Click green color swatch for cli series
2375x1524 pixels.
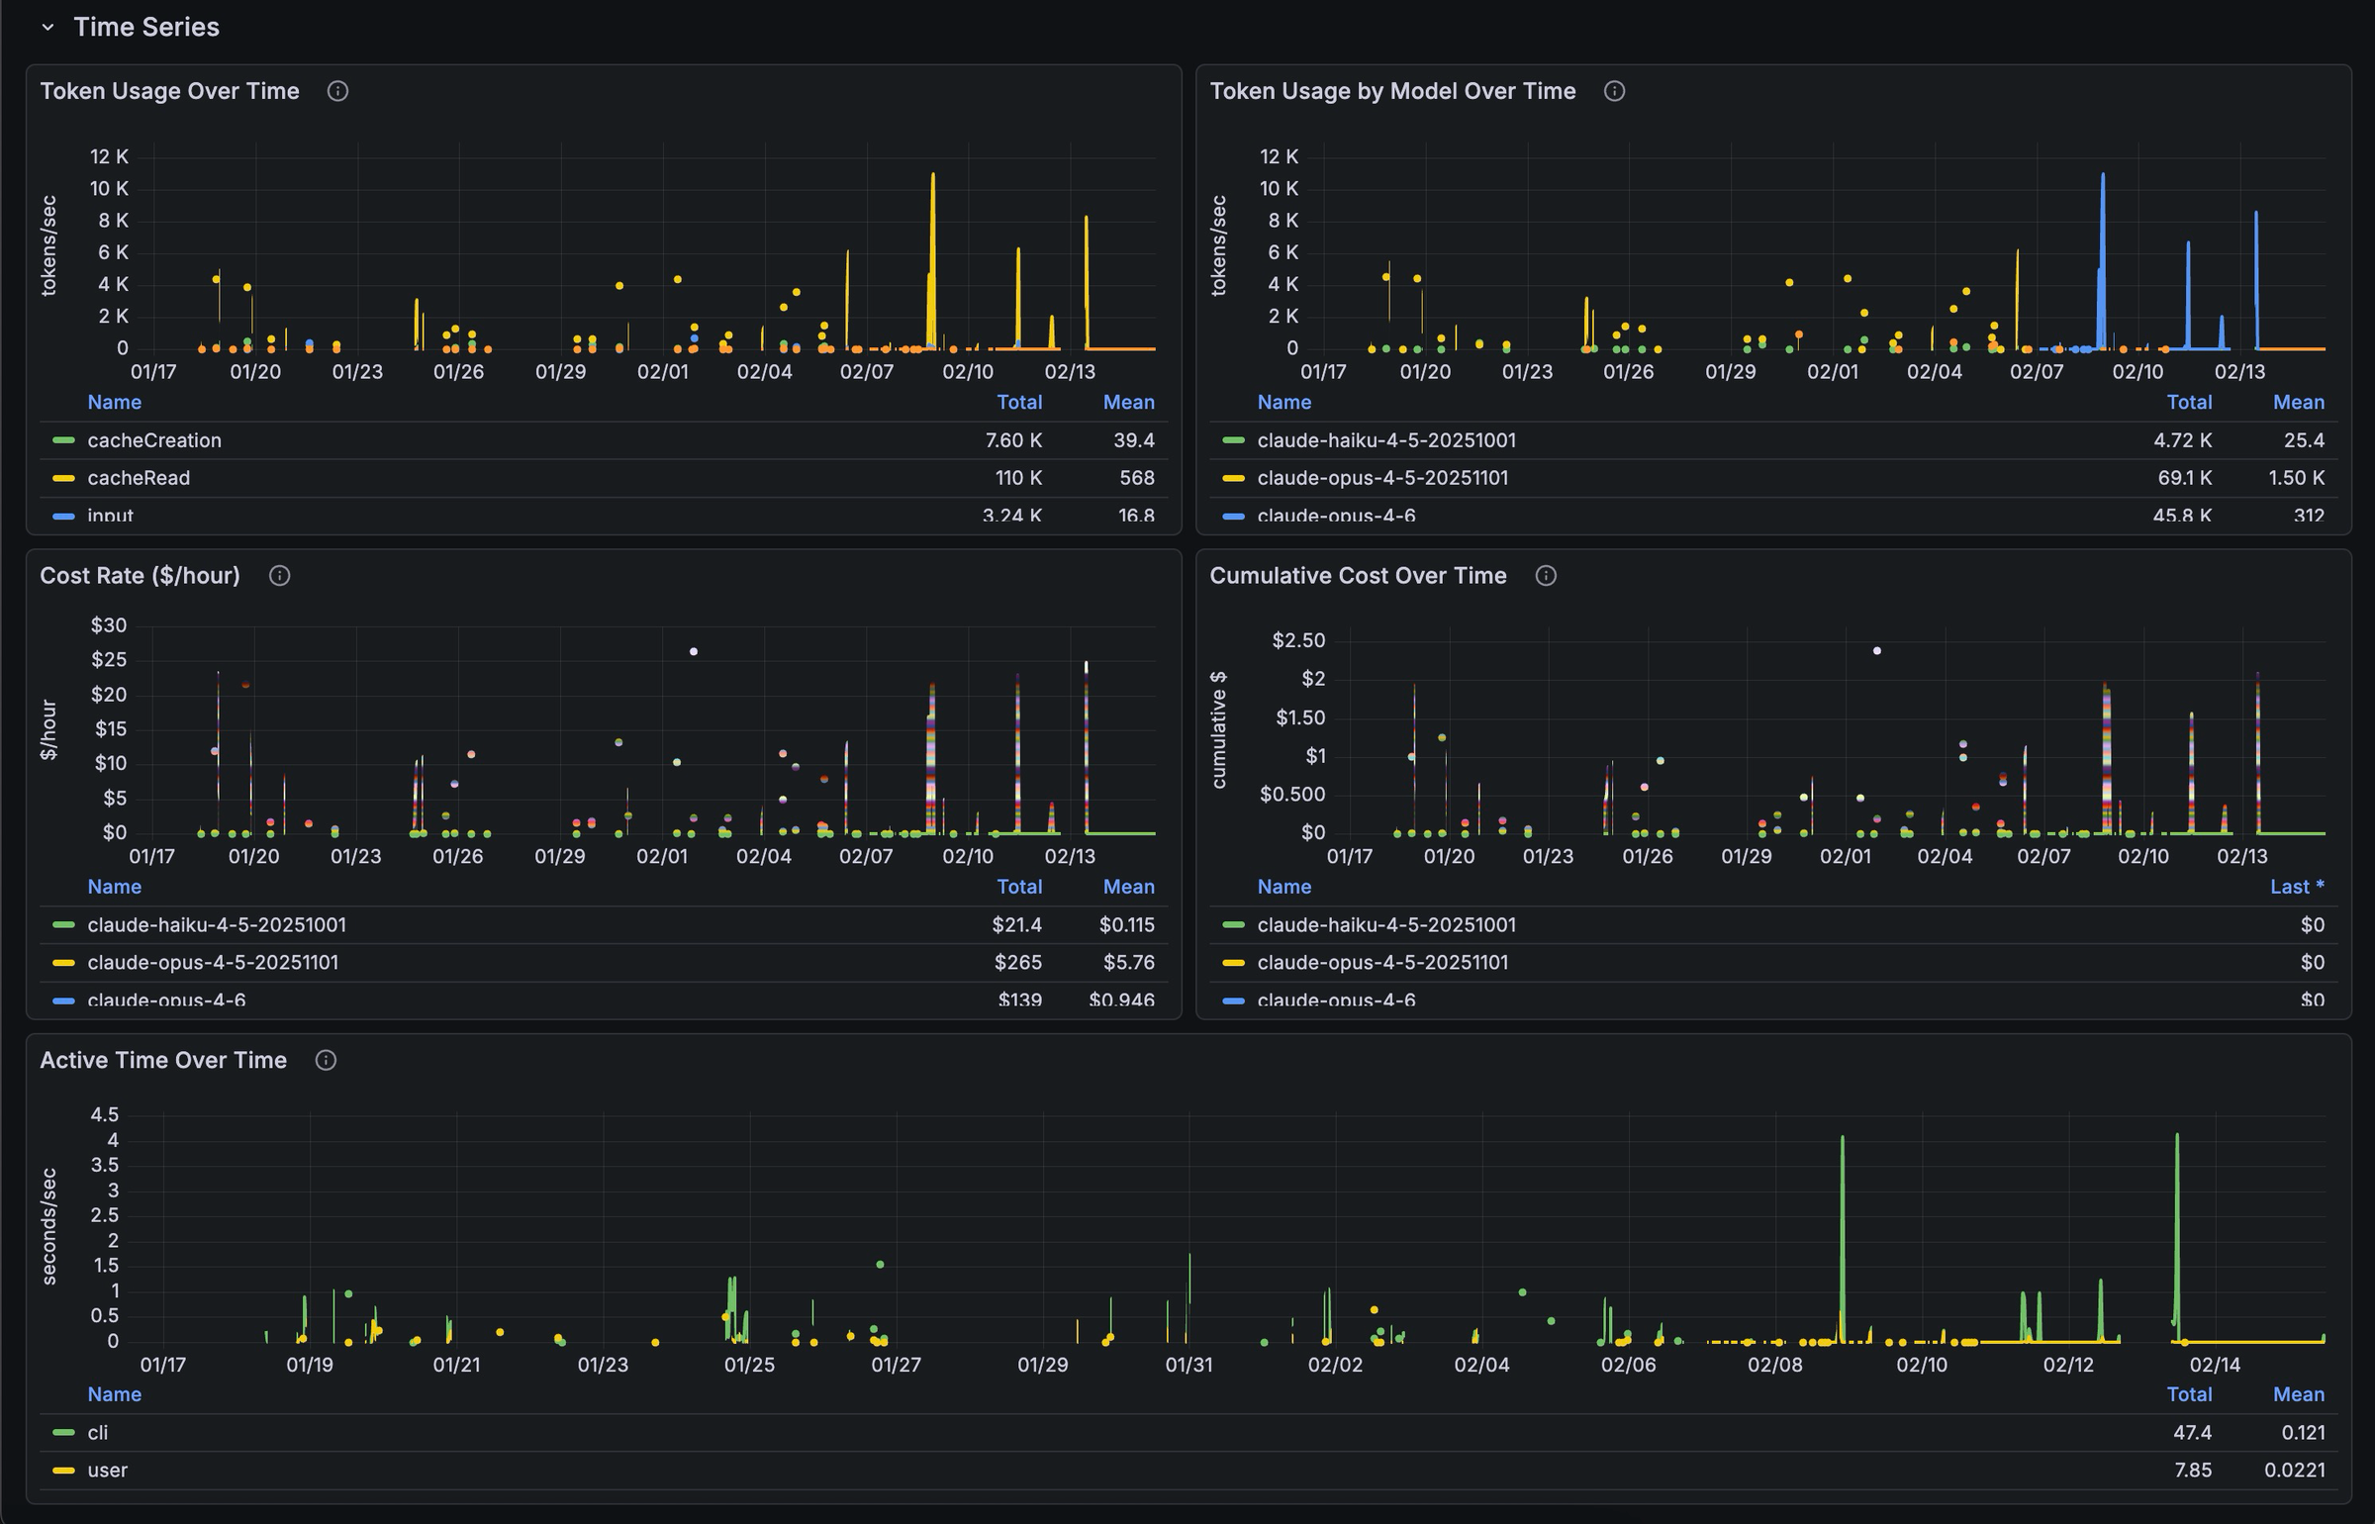63,1433
